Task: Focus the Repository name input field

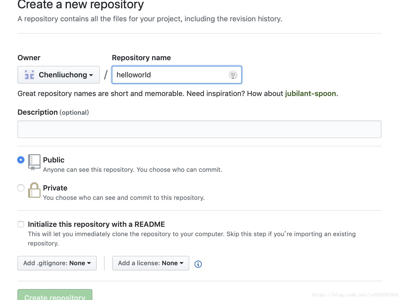Action: [x=177, y=75]
